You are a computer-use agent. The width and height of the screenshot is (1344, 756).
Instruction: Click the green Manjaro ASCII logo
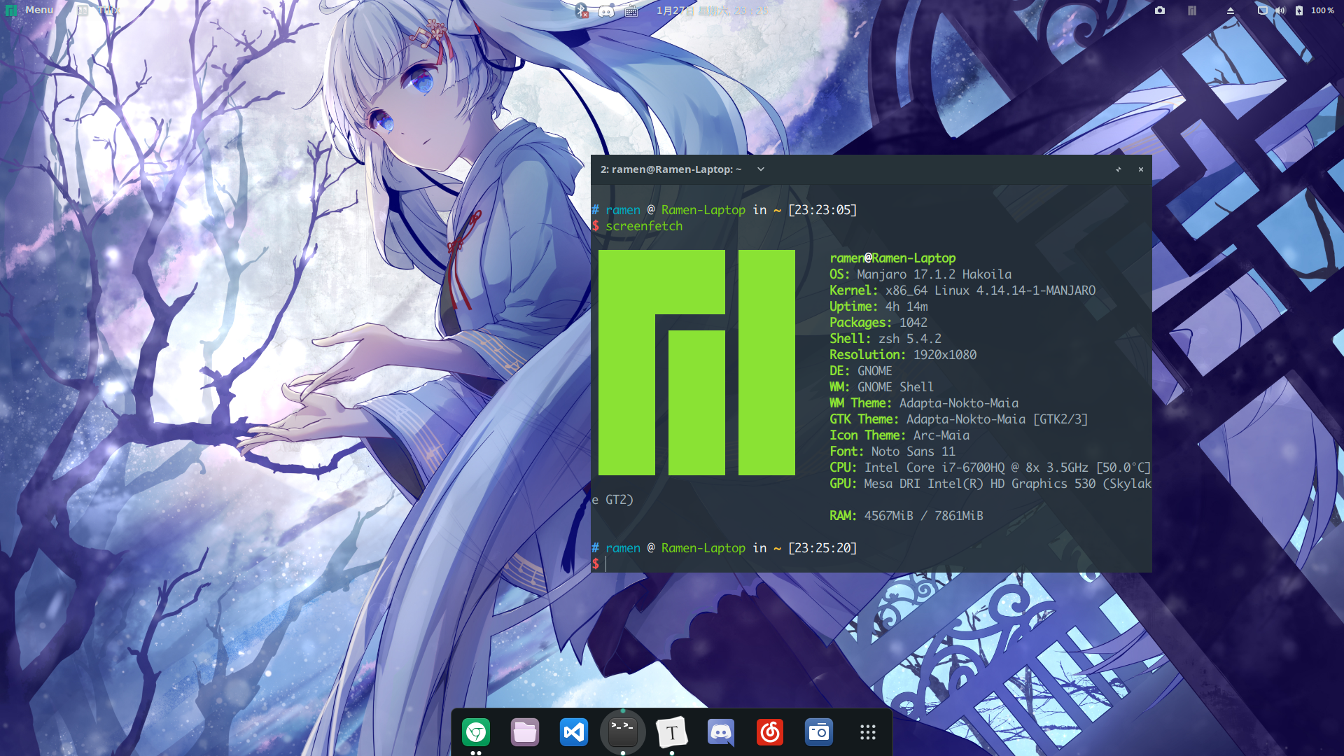point(696,363)
